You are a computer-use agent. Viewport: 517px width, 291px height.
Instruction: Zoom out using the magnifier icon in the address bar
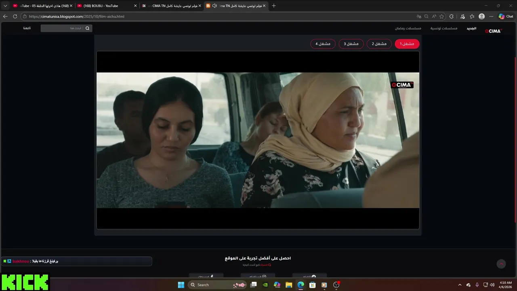tap(426, 17)
